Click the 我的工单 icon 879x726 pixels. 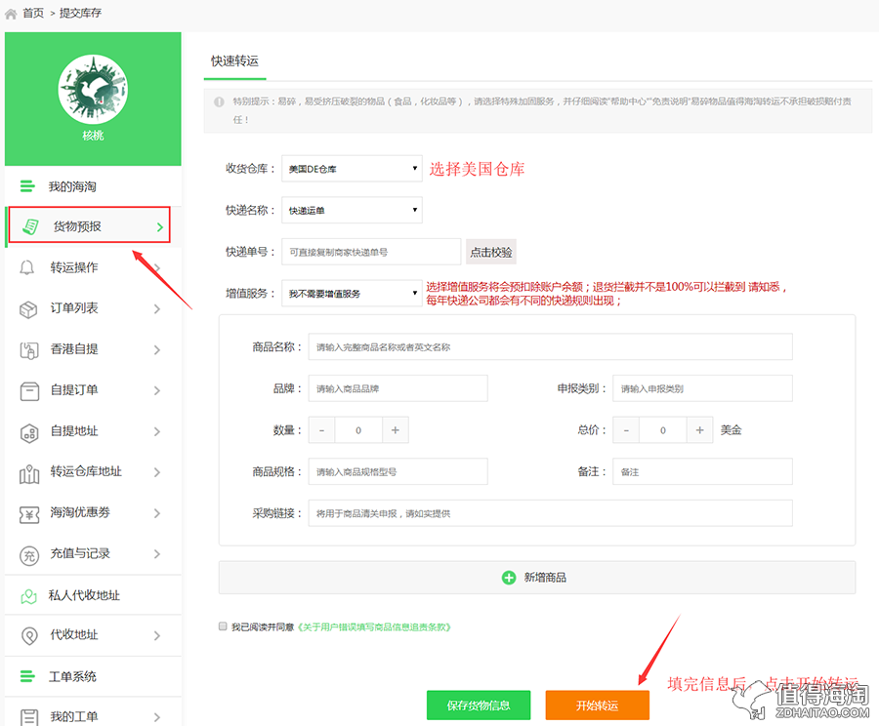(29, 717)
